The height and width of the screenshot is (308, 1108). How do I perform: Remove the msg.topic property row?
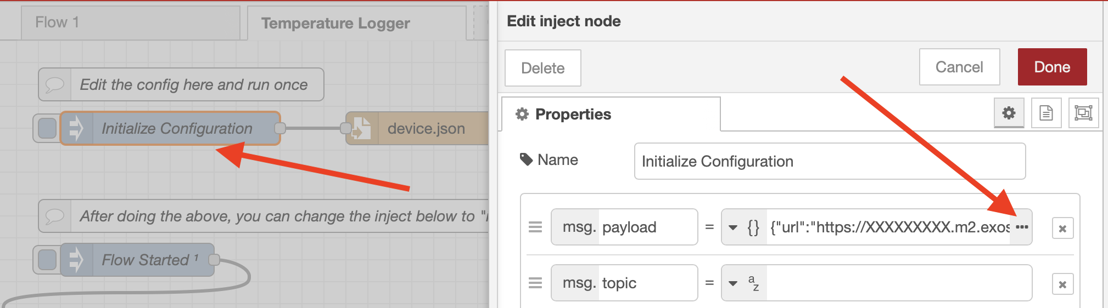tap(1062, 284)
